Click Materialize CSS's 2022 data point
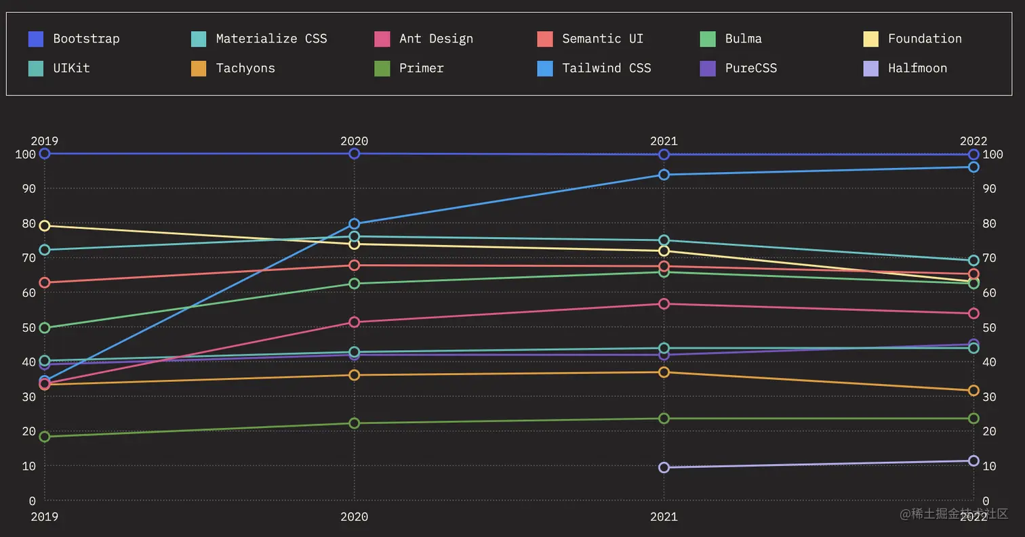Viewport: 1025px width, 537px height. [x=973, y=261]
